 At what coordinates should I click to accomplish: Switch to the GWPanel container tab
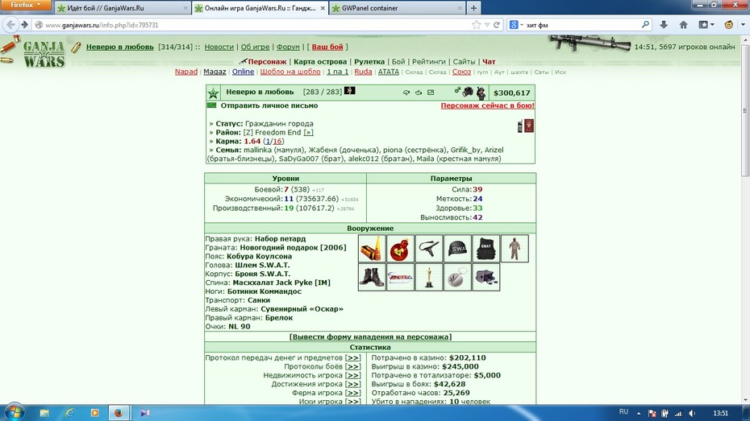click(397, 8)
